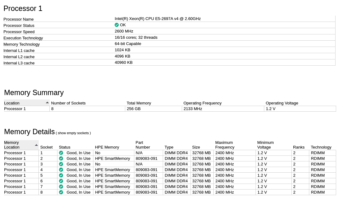This screenshot has height=208, width=343.
Task: Click the sort arrow in the Memory Location header
Action: (x=36, y=145)
